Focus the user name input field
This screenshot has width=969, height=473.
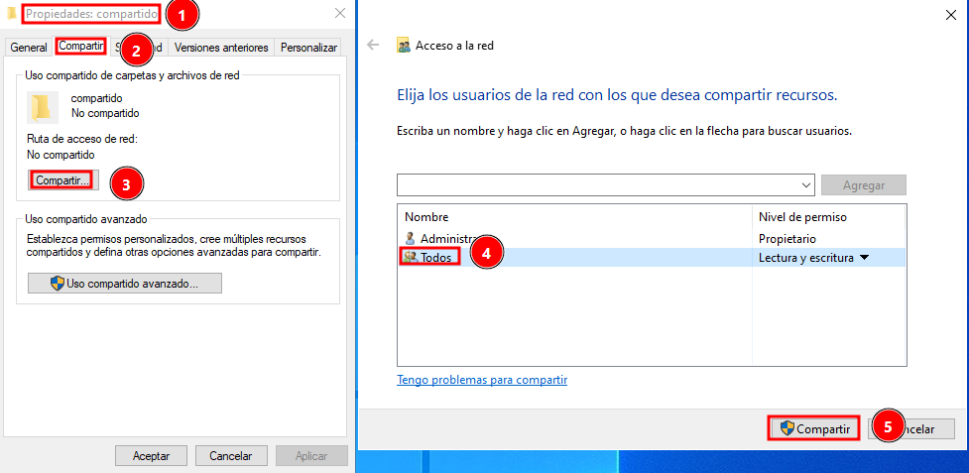606,185
